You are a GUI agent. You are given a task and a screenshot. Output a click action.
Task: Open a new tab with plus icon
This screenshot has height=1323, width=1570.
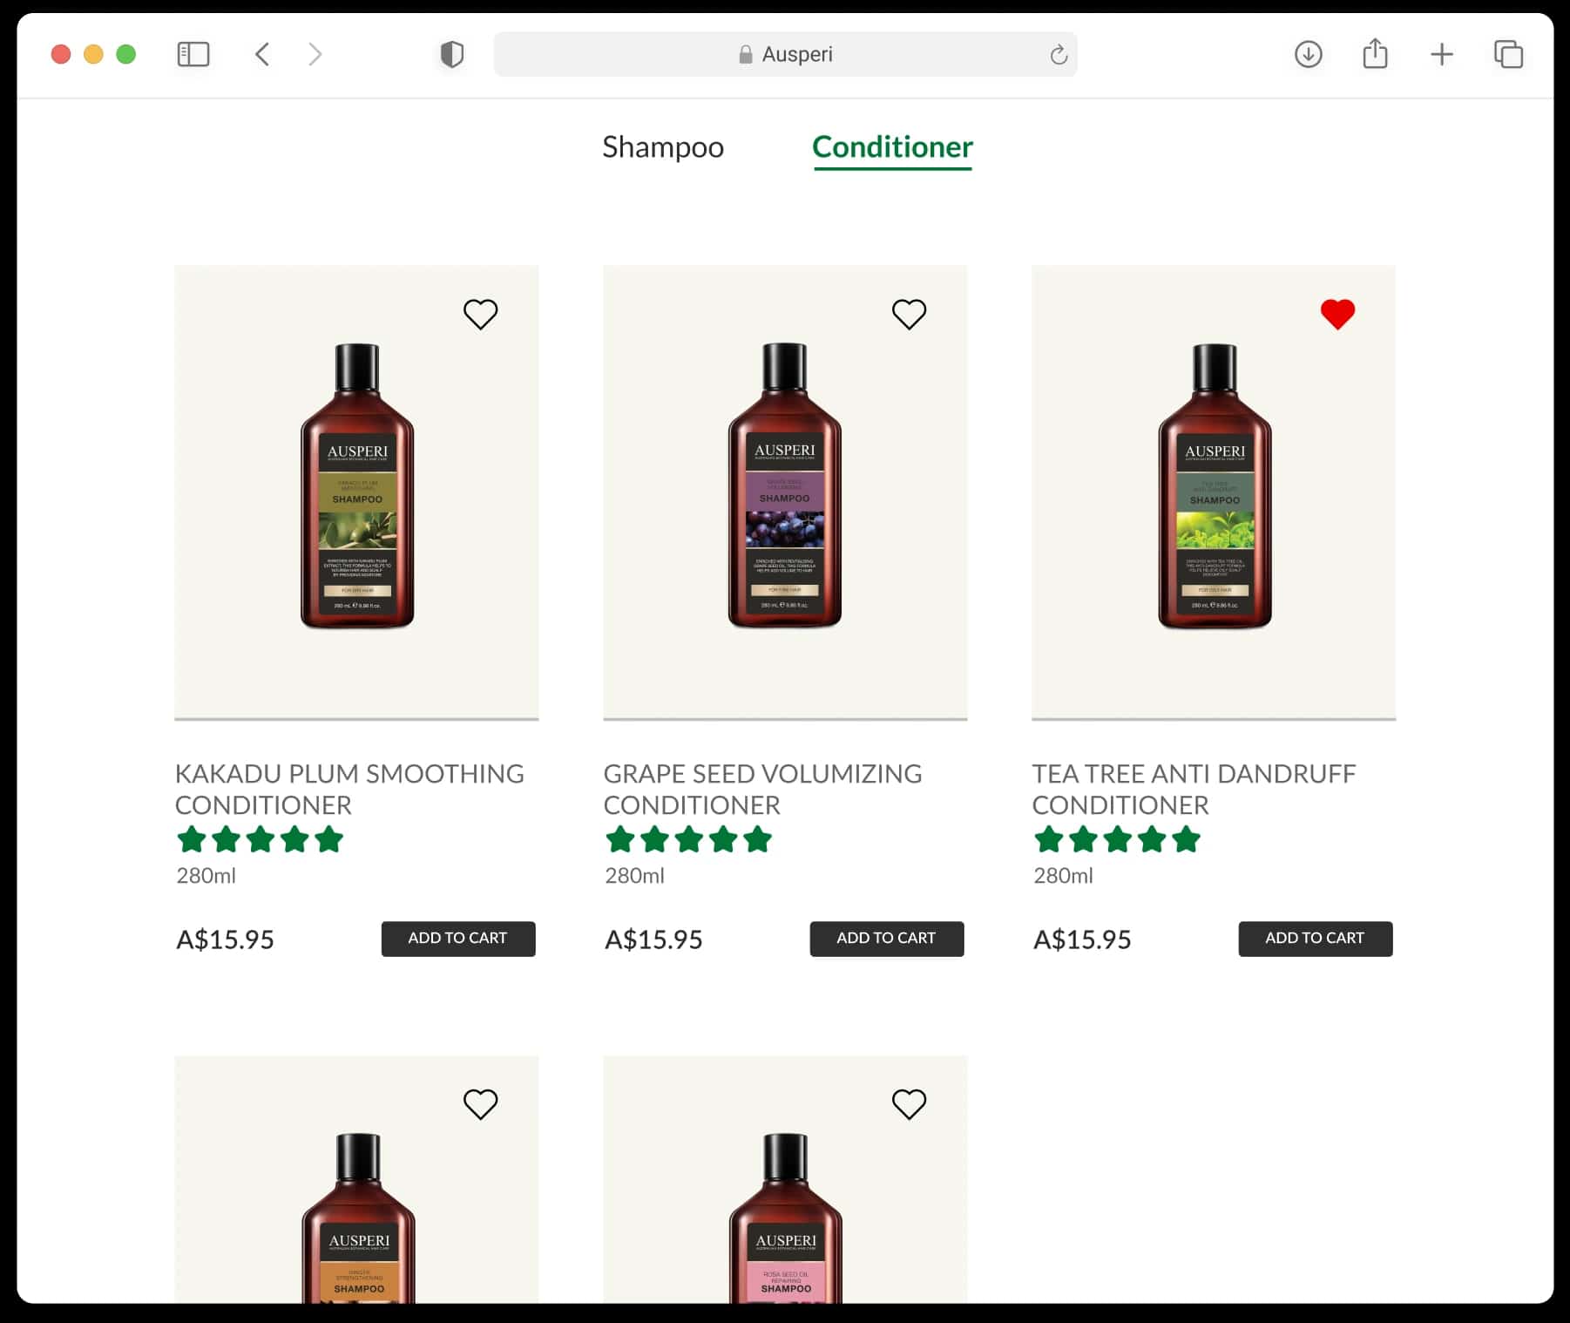1442,54
